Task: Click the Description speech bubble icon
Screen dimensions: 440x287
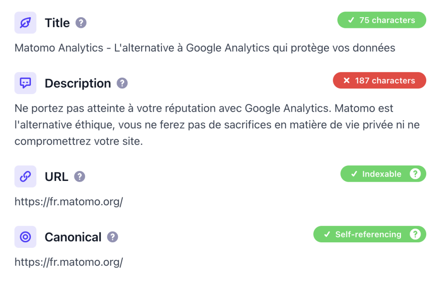Action: coord(24,83)
